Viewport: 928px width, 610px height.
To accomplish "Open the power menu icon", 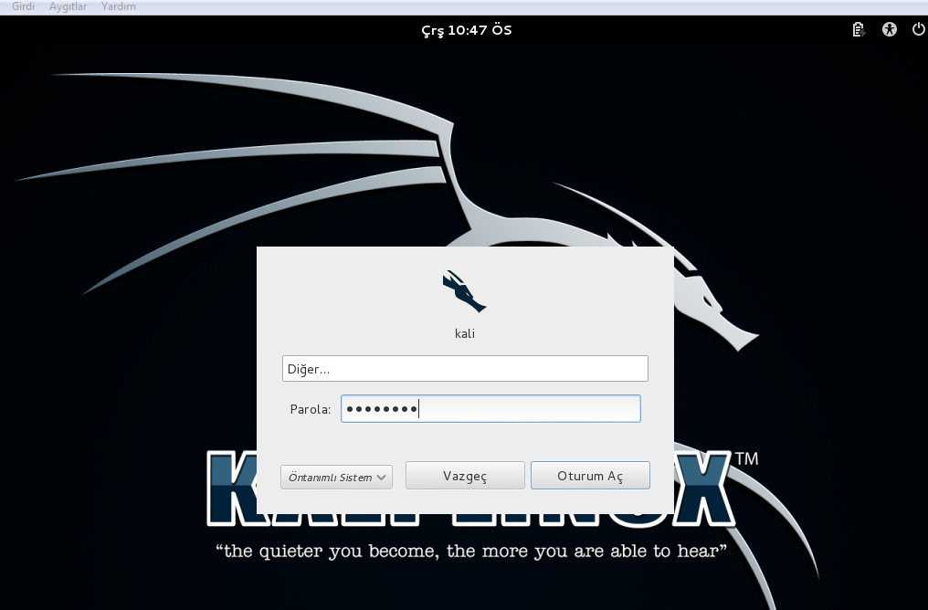I will coord(918,29).
